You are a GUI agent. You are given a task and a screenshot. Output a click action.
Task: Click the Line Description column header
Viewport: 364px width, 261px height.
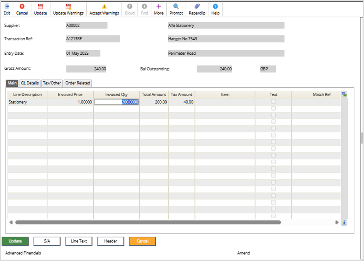pyautogui.click(x=27, y=95)
